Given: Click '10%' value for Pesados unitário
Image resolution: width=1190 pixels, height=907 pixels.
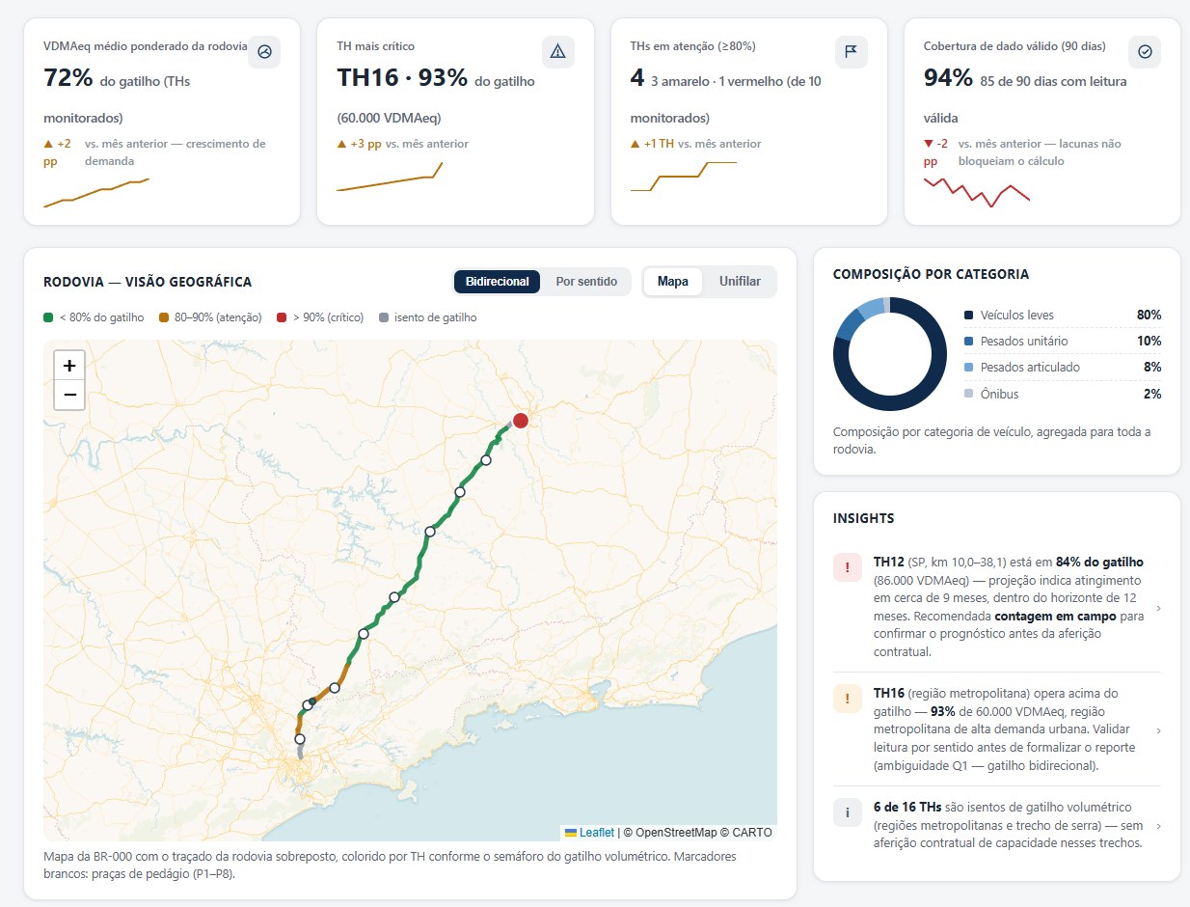Looking at the screenshot, I should (1149, 342).
